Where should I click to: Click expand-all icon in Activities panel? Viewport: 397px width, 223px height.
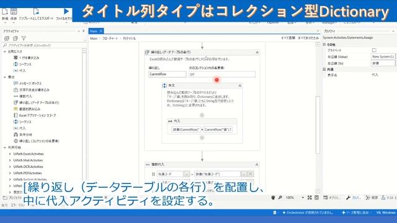point(7,38)
